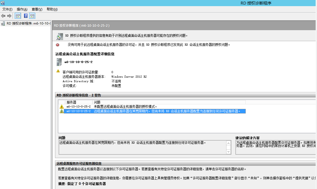
Task: Toggle the show/hide action pane icon
Action: (32, 16)
